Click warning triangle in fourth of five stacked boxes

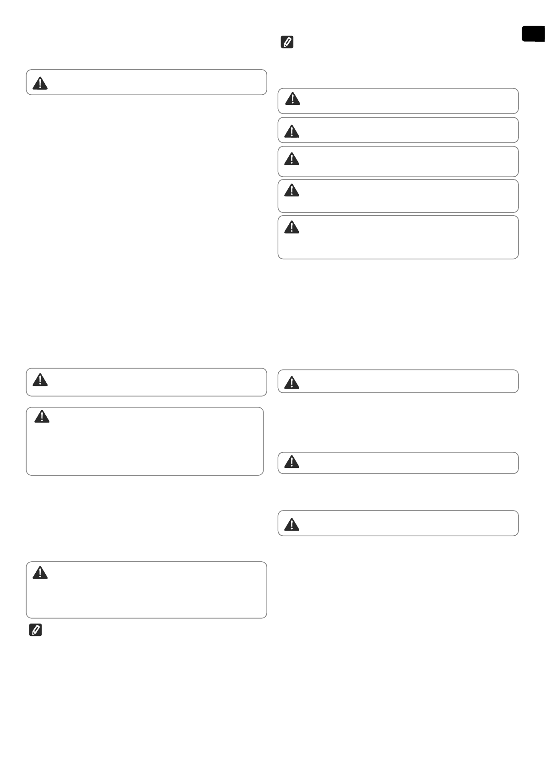291,190
